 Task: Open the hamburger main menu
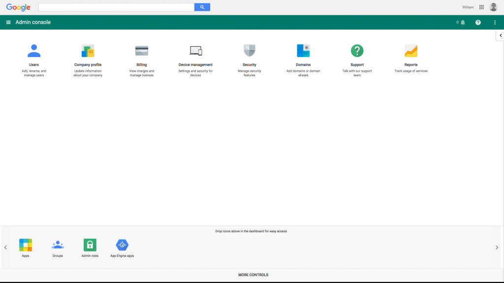coord(8,23)
